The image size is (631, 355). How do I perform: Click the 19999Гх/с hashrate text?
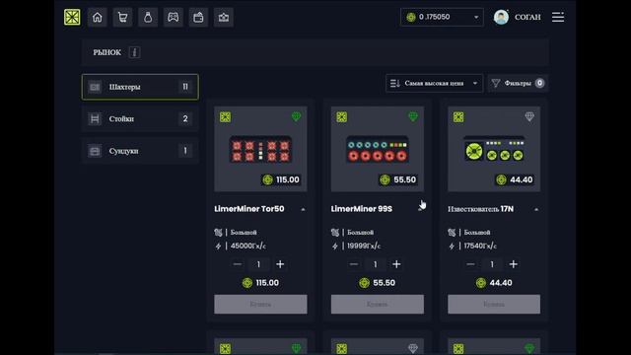tap(364, 246)
